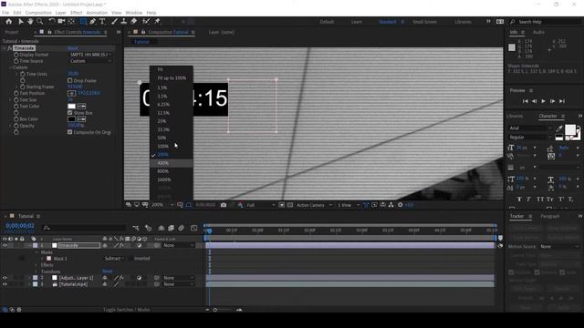
Task: Select the Rectangle shape tool
Action: (x=83, y=22)
